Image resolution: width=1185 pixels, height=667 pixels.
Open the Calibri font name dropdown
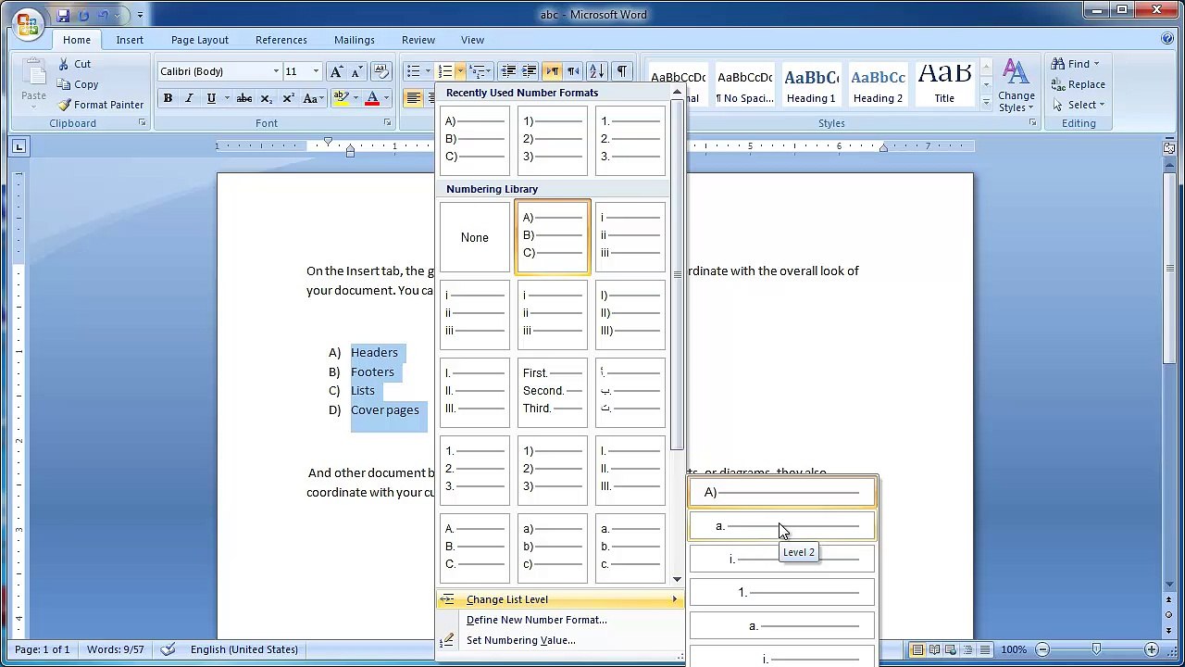276,71
